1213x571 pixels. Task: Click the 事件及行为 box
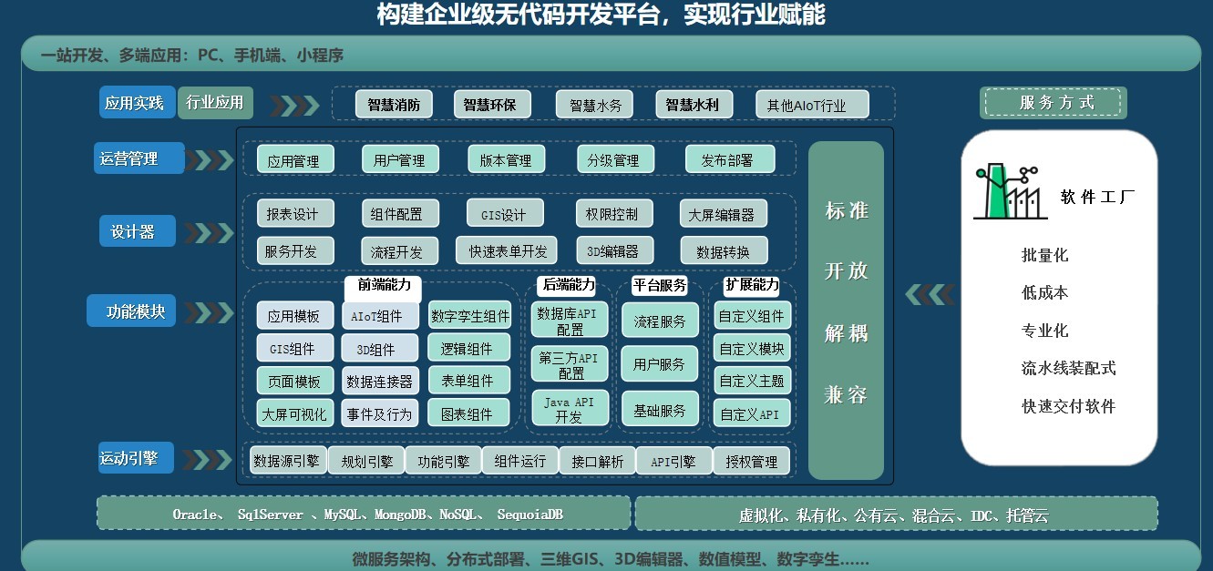click(x=381, y=413)
